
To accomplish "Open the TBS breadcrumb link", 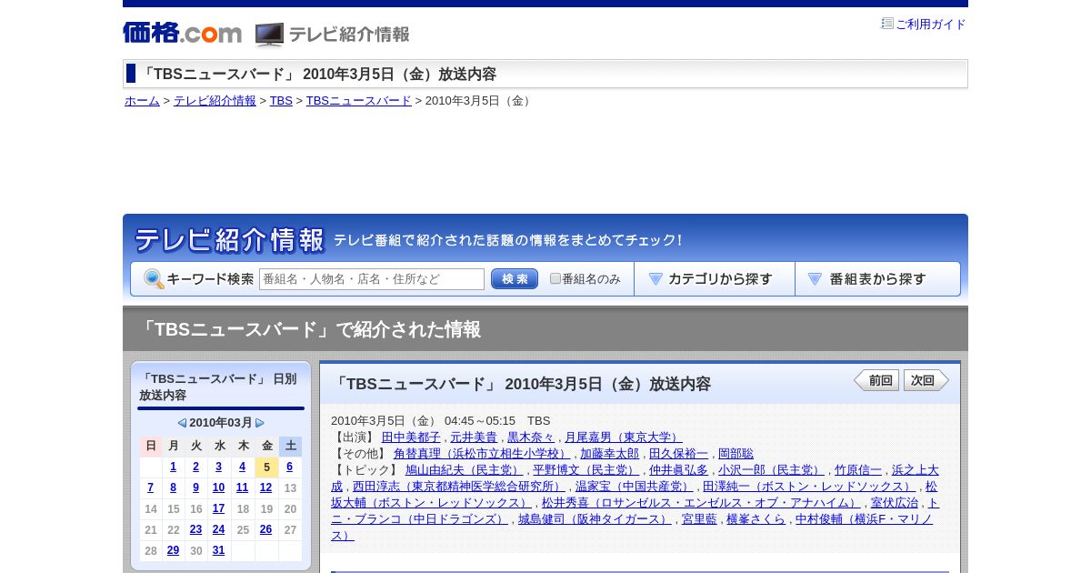I will [281, 101].
